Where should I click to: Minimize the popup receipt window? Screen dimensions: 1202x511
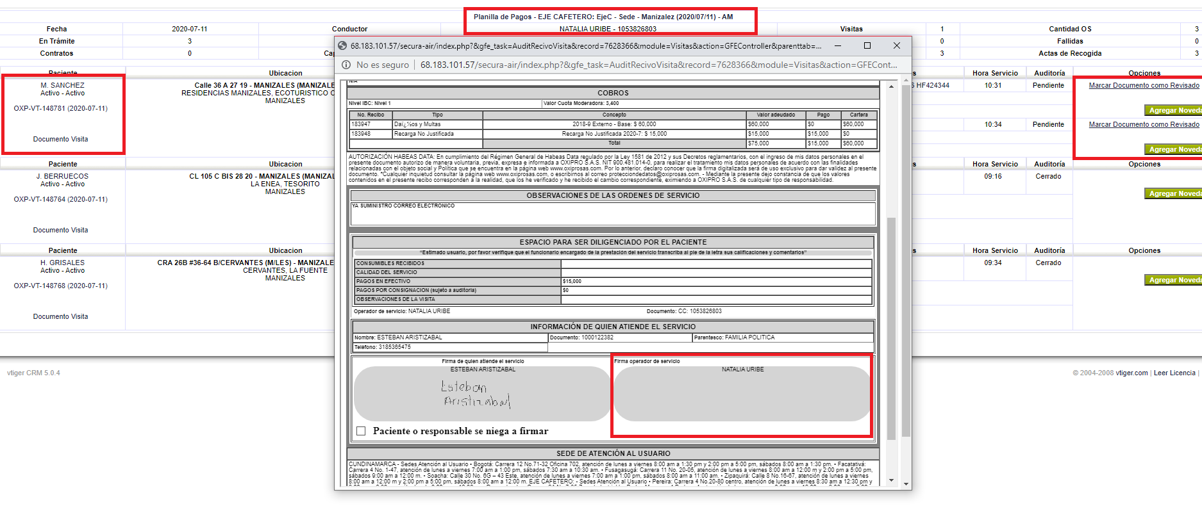click(837, 45)
